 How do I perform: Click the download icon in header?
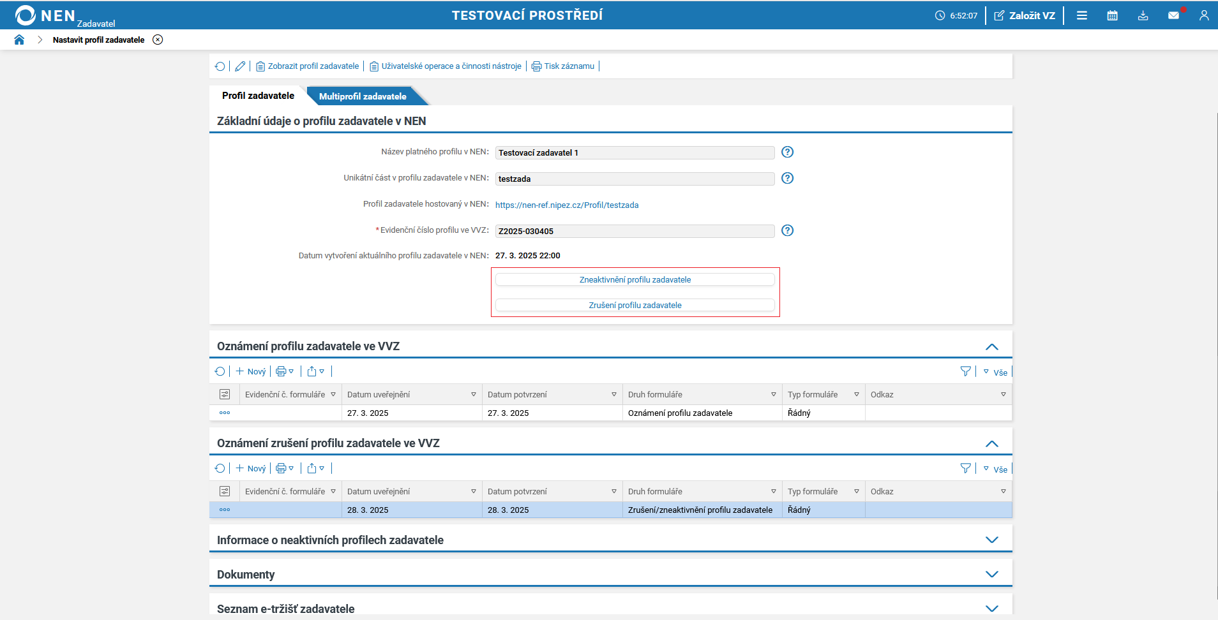tap(1143, 15)
